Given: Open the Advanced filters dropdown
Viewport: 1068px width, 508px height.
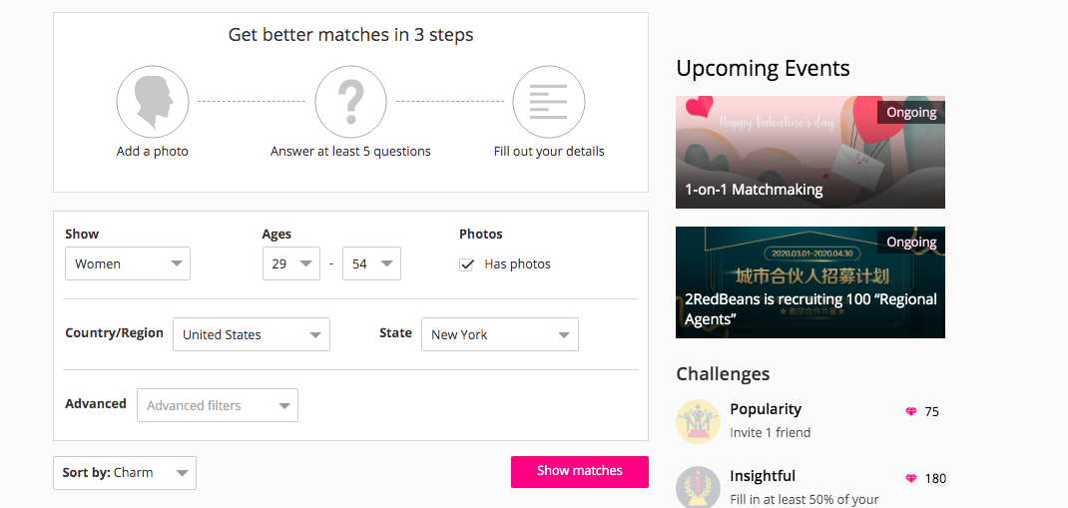Looking at the screenshot, I should pyautogui.click(x=218, y=405).
